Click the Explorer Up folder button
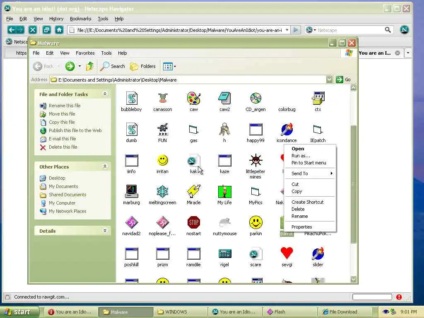Screen dimensions: 424x318 tap(89, 66)
